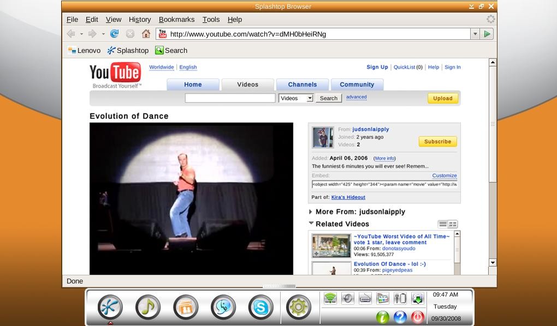Open the wireless network tray icon

[x=330, y=298]
